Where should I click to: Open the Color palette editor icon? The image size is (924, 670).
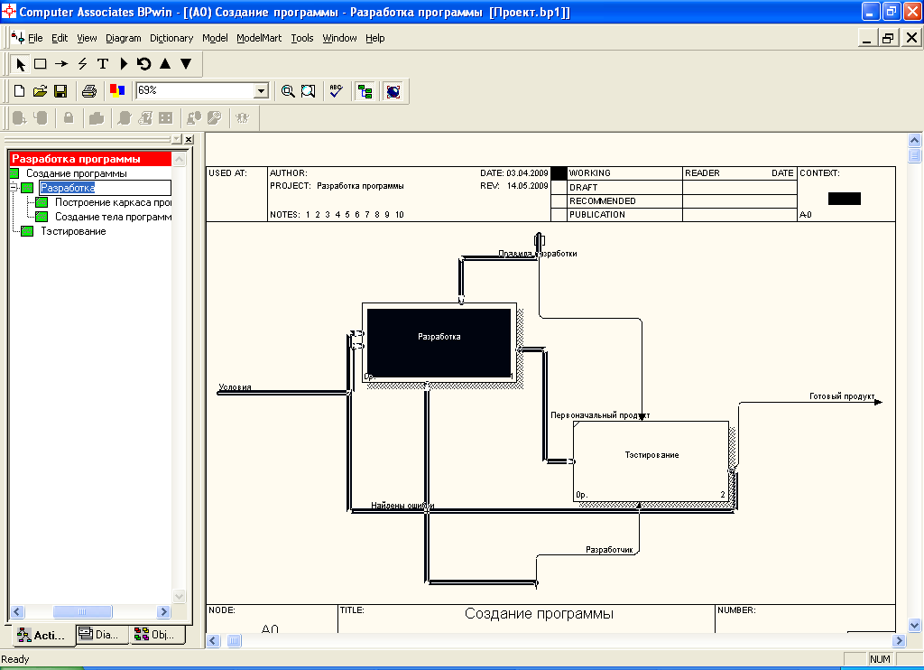[116, 91]
